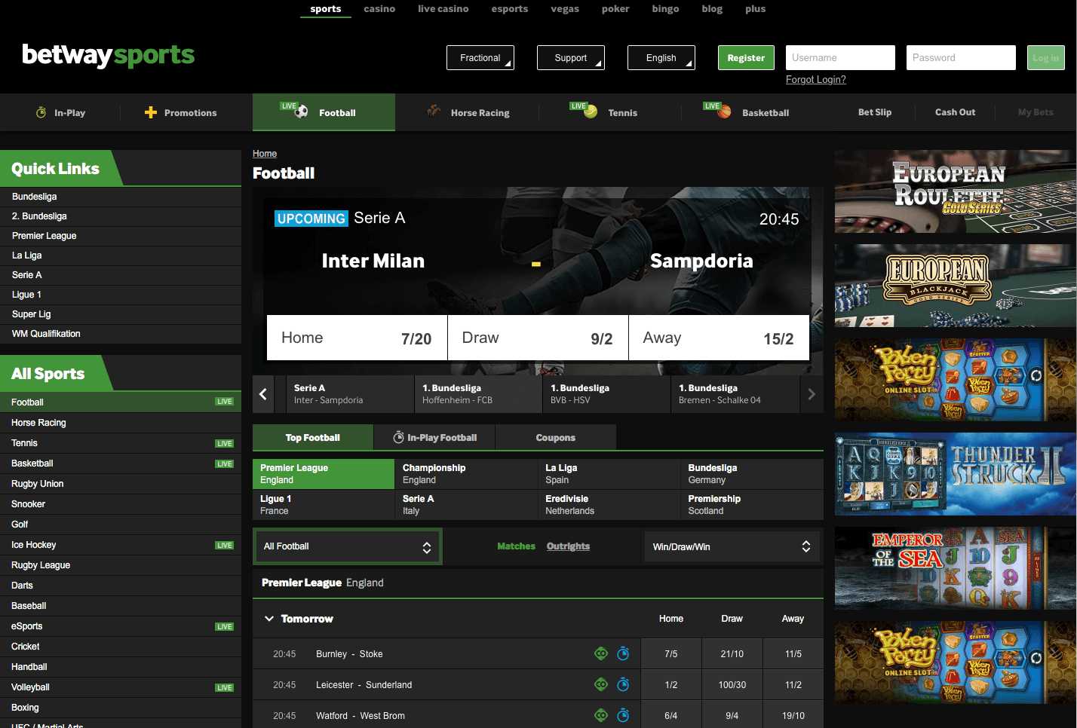The image size is (1077, 728).
Task: Open eSports in the All Sports list
Action: [x=121, y=626]
